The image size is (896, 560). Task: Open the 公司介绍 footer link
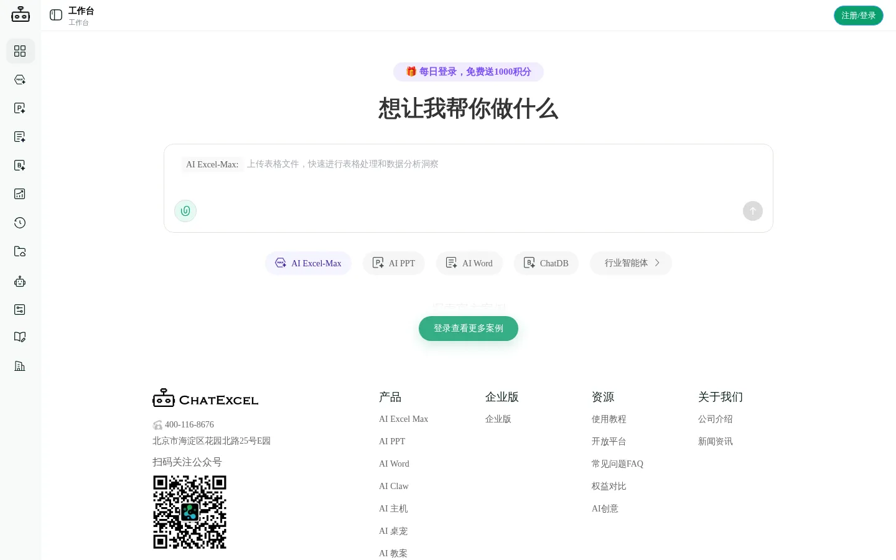[716, 419]
